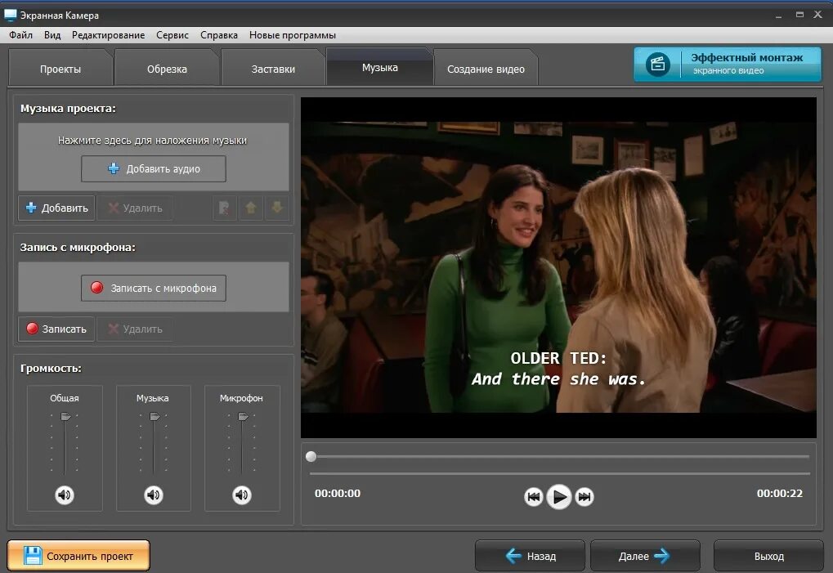Open the Вид menu
Screen dimensions: 833x573
pos(52,35)
